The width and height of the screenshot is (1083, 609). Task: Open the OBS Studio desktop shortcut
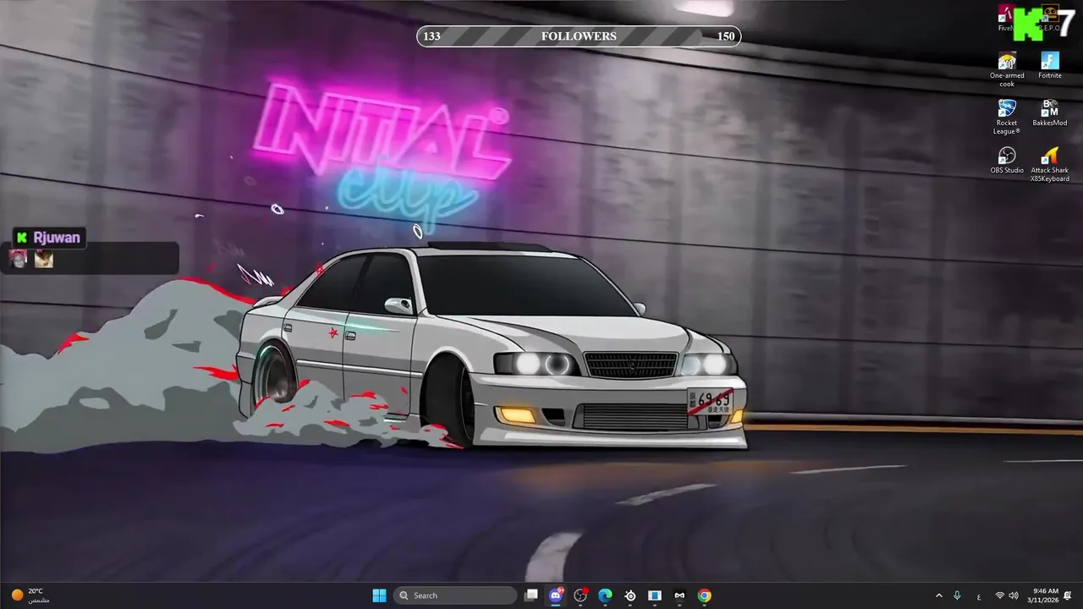point(1007,161)
